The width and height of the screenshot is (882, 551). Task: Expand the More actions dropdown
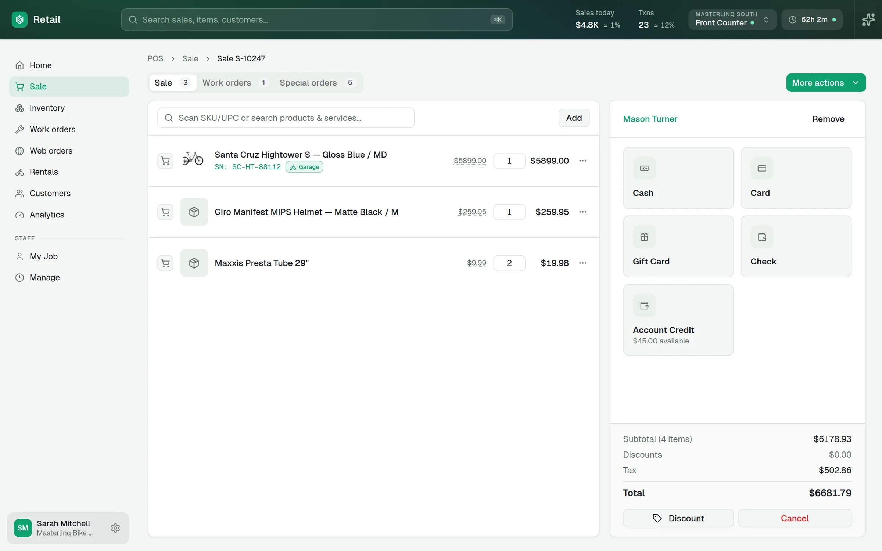pyautogui.click(x=826, y=83)
